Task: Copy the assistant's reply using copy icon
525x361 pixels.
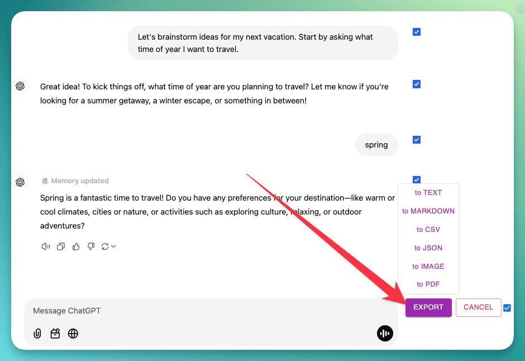Action: 61,246
